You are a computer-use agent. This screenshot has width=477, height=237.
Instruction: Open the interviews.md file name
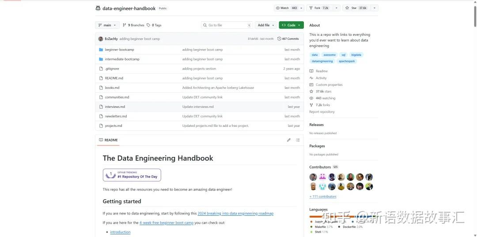click(115, 107)
